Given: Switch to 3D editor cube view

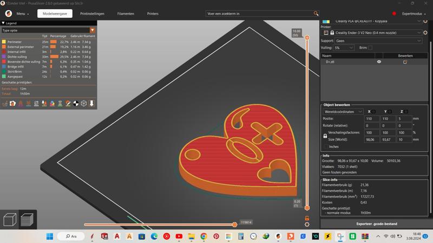Looking at the screenshot, I should click(x=10, y=220).
